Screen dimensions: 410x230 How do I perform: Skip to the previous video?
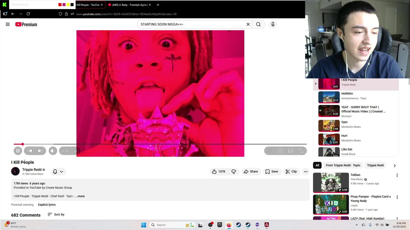pyautogui.click(x=30, y=151)
